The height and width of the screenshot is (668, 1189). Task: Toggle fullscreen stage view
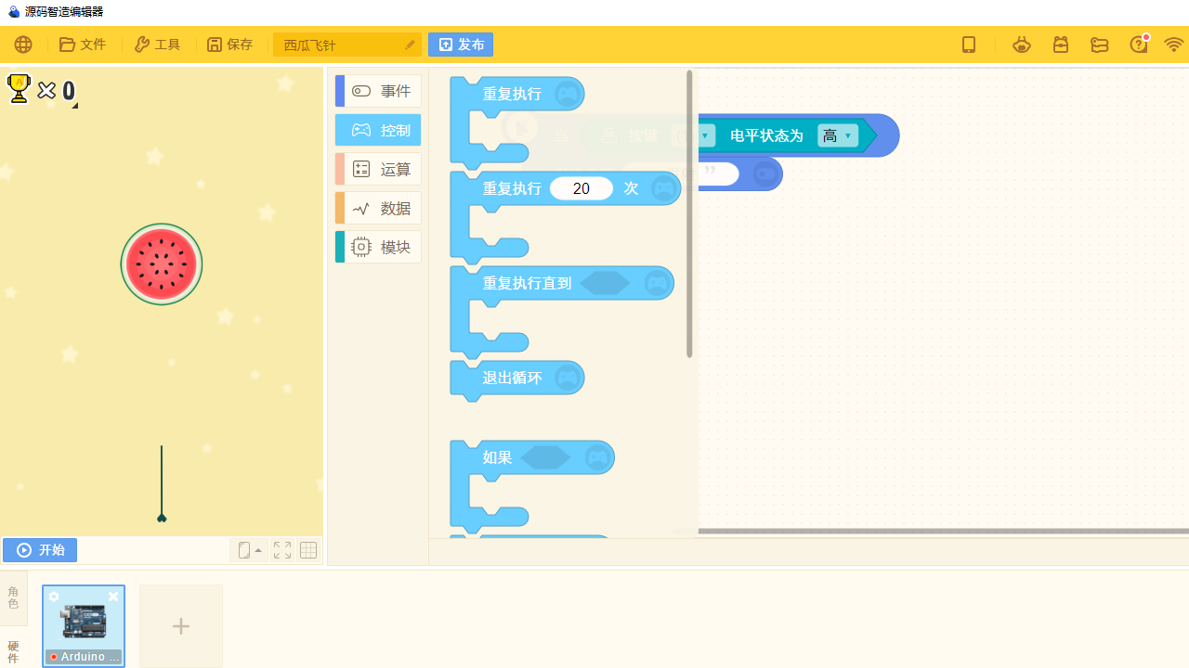[x=281, y=549]
